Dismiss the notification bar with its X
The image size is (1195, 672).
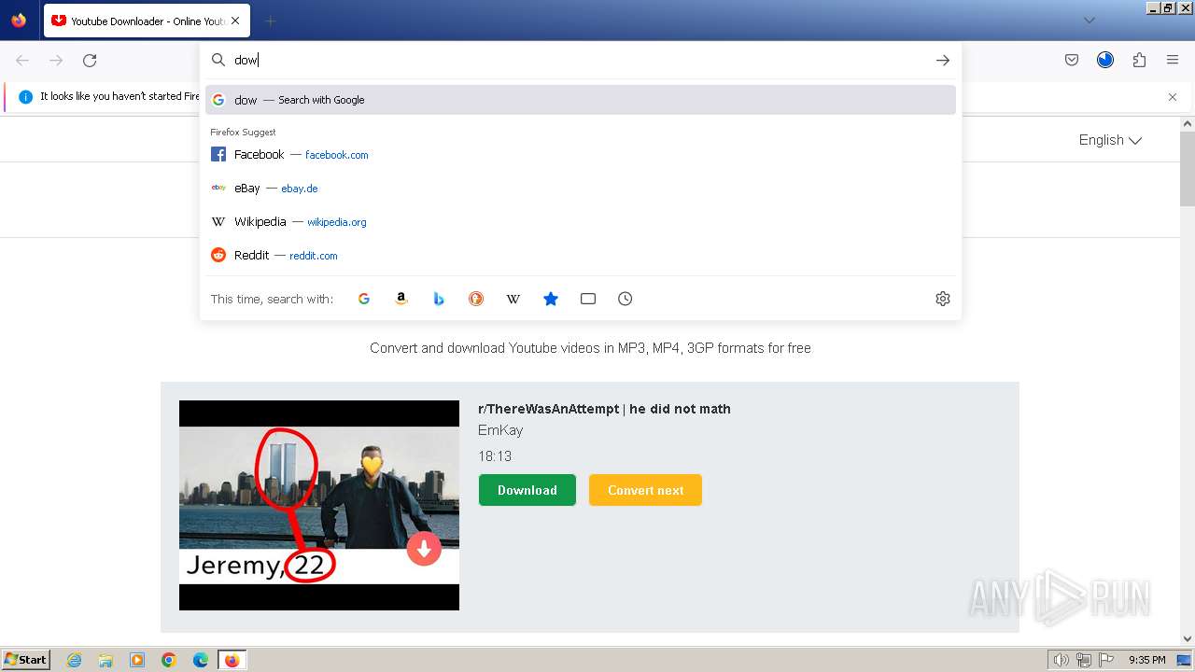click(1173, 97)
